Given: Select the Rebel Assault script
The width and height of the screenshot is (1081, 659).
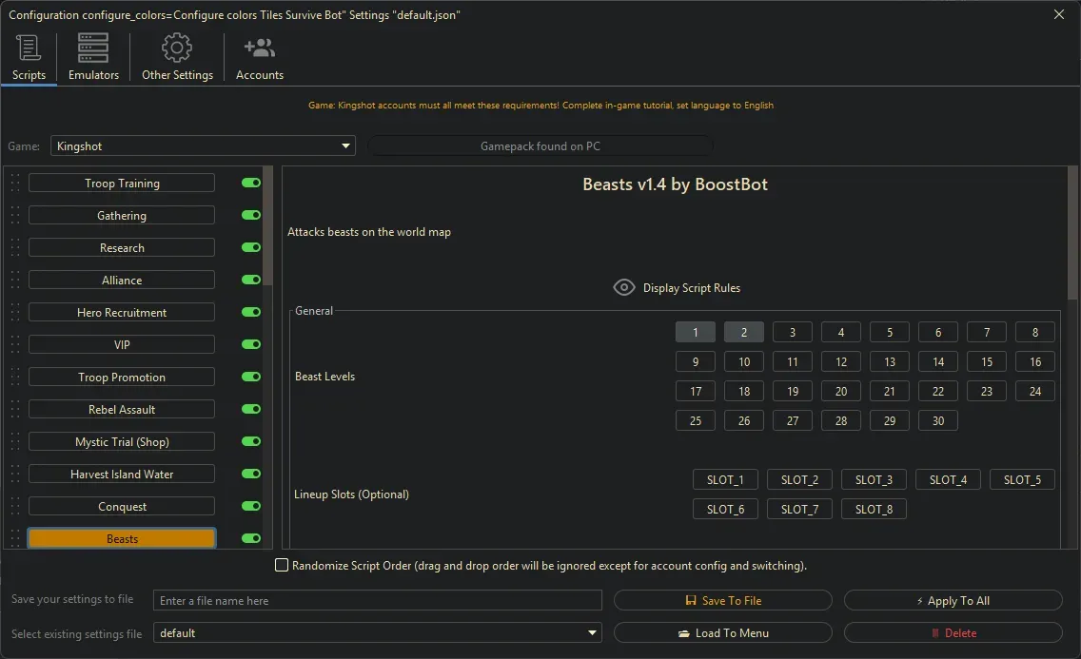Looking at the screenshot, I should click(x=122, y=409).
